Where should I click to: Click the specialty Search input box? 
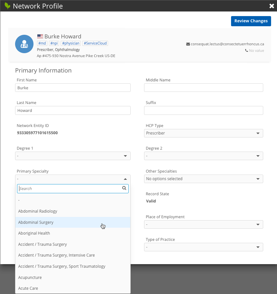point(70,189)
